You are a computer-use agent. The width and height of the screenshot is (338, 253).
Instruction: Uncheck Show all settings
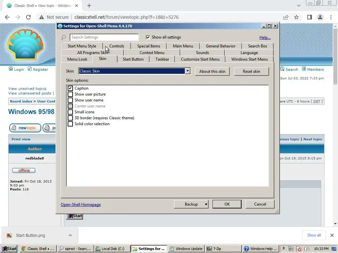[x=148, y=37]
